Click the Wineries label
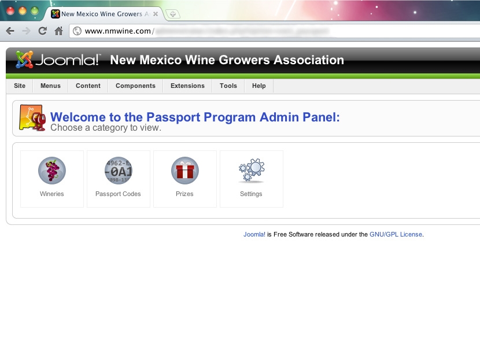480x347 pixels. click(51, 194)
